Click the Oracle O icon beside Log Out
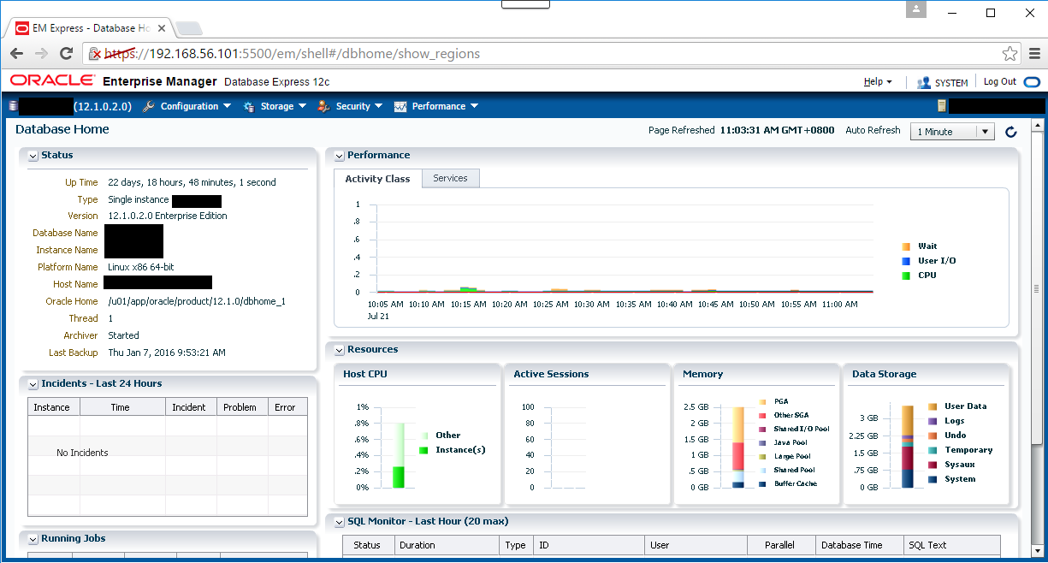Viewport: 1048px width, 563px height. (1032, 82)
